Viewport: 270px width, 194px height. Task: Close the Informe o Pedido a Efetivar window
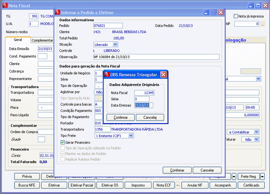point(221,12)
